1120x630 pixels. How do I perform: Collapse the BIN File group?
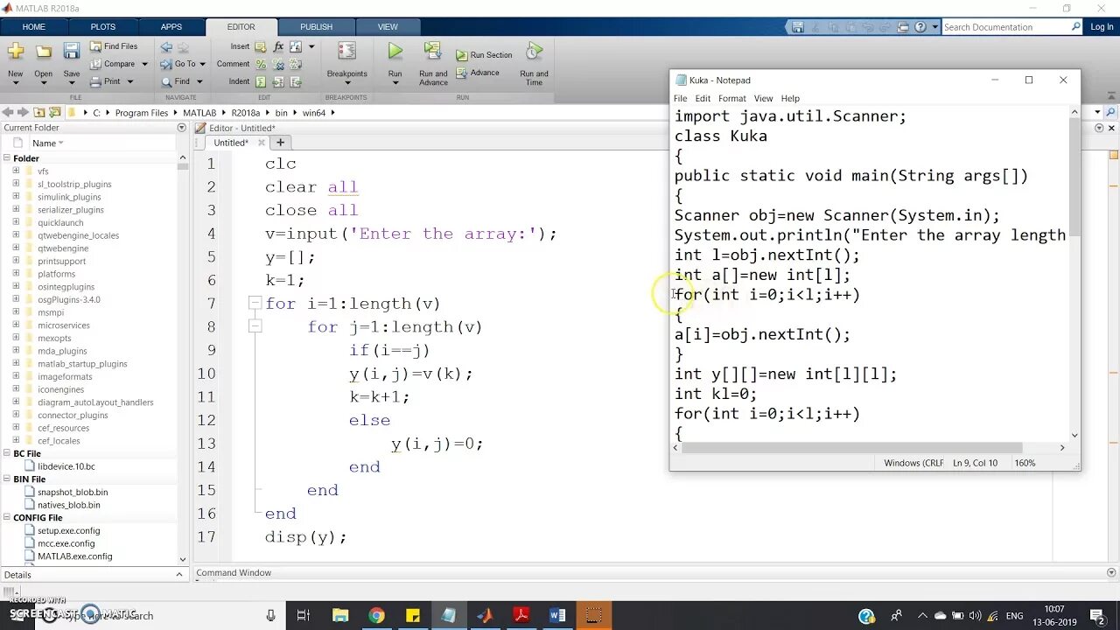6,479
